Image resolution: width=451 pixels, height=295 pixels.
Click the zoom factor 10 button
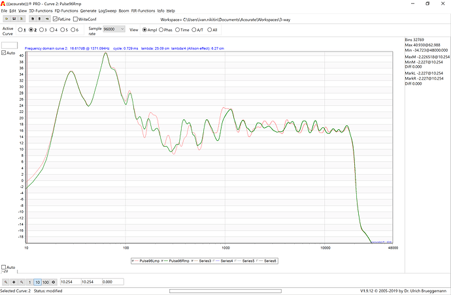tap(37, 282)
